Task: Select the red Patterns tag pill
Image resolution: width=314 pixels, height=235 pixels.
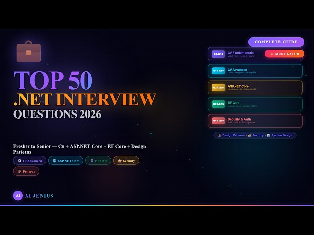Action: (26, 171)
